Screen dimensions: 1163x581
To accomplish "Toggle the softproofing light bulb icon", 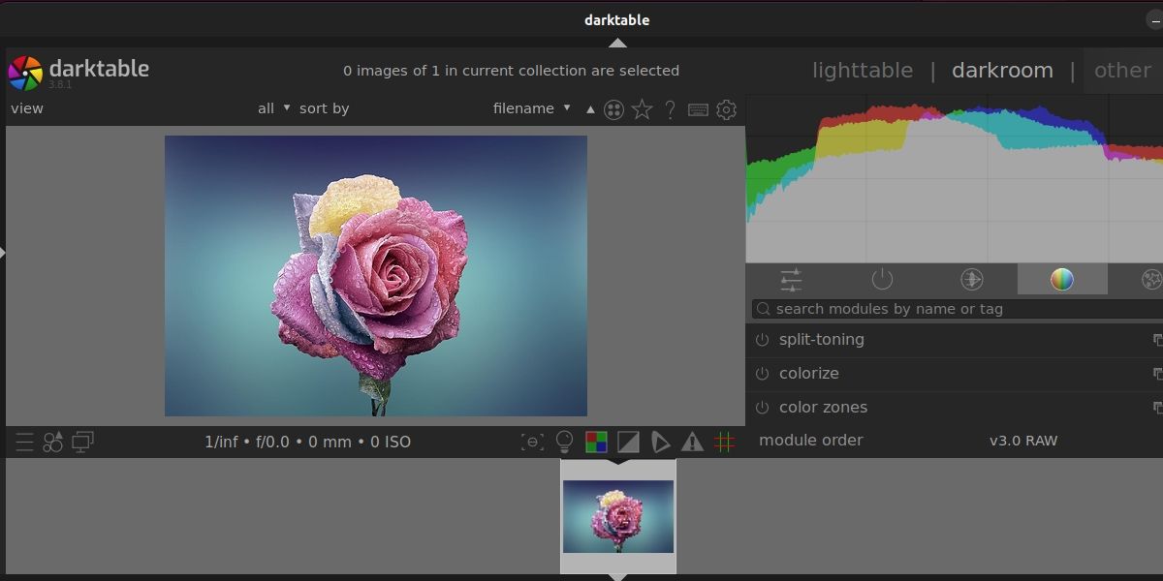I will point(565,442).
